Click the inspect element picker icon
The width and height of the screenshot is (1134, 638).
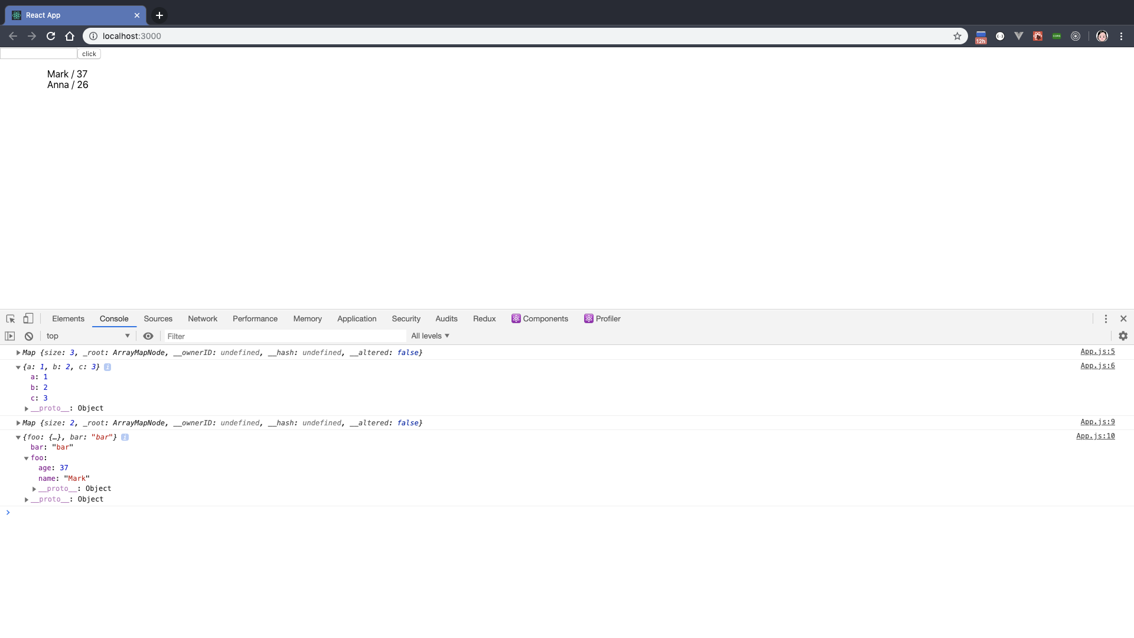11,319
